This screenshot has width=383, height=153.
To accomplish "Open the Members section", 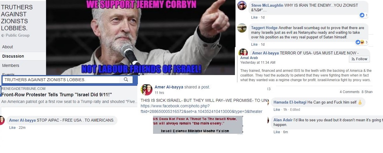I will click(x=11, y=65).
